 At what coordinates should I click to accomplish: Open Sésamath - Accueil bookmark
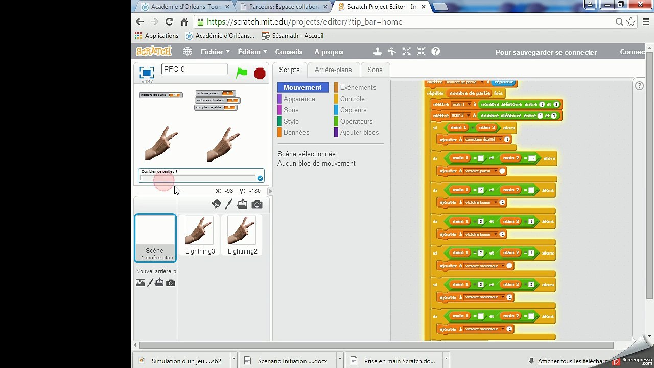pos(292,36)
